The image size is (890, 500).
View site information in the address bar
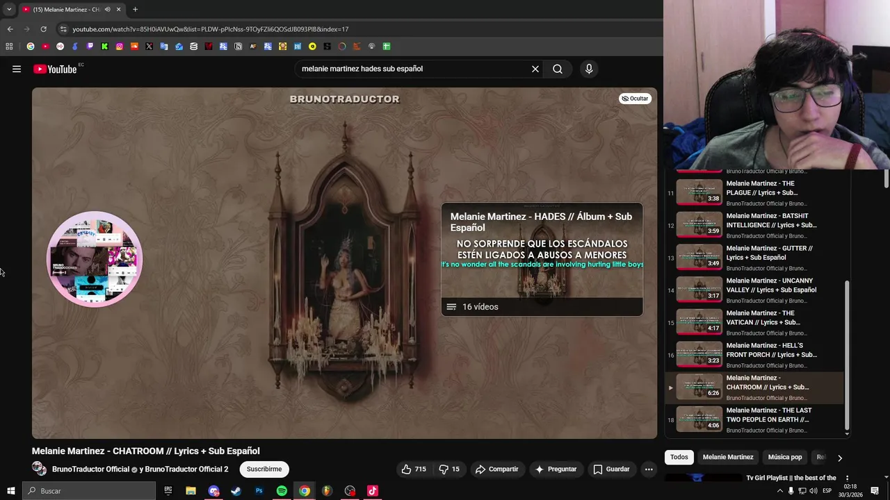click(x=63, y=29)
